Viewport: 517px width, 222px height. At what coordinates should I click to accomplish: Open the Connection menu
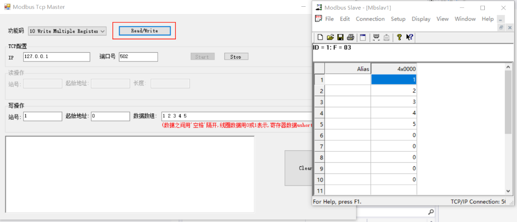(x=370, y=19)
